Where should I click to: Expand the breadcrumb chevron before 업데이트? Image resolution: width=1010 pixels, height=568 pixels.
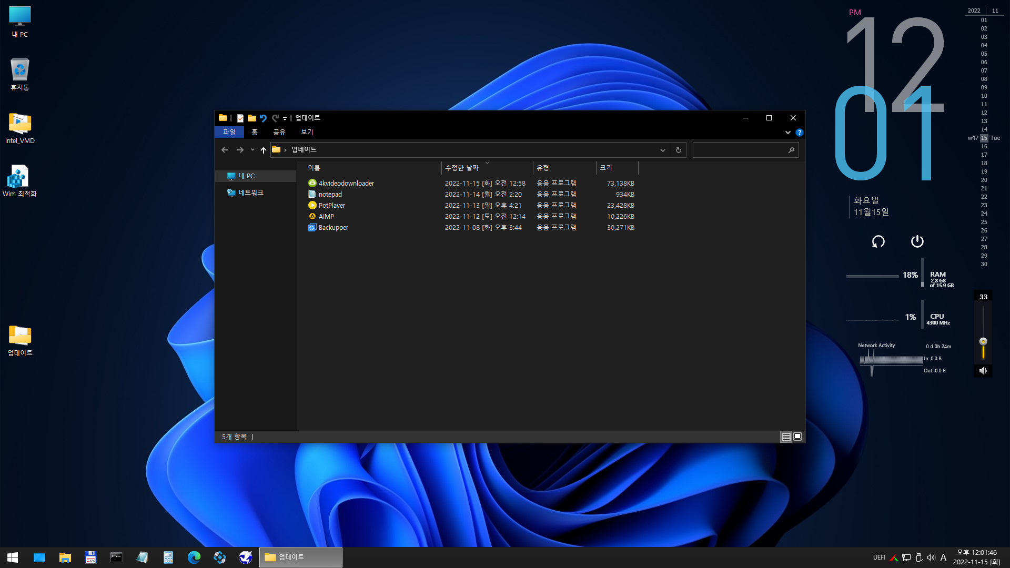(x=285, y=150)
